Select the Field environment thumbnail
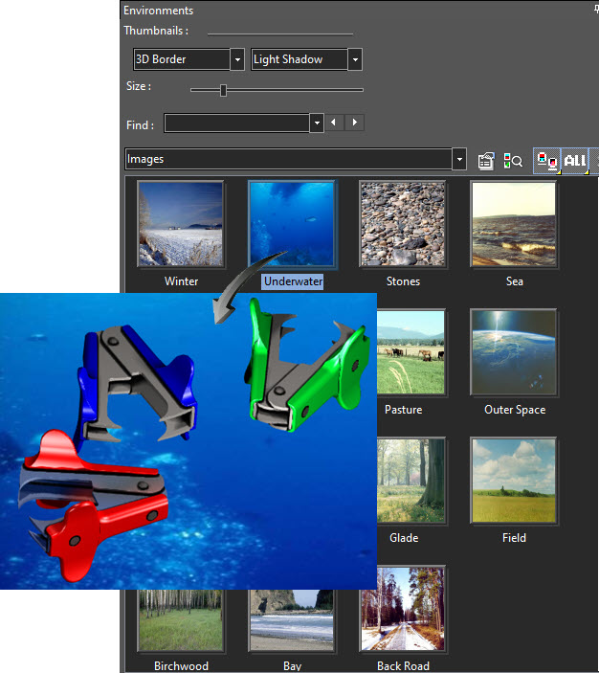Viewport: 599px width, 673px height. pyautogui.click(x=514, y=481)
